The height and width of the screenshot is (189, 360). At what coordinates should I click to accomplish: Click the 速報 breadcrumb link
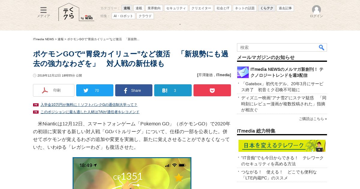click(x=61, y=39)
